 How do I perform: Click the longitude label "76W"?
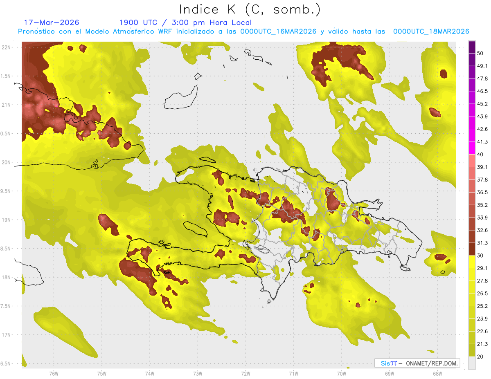click(54, 373)
